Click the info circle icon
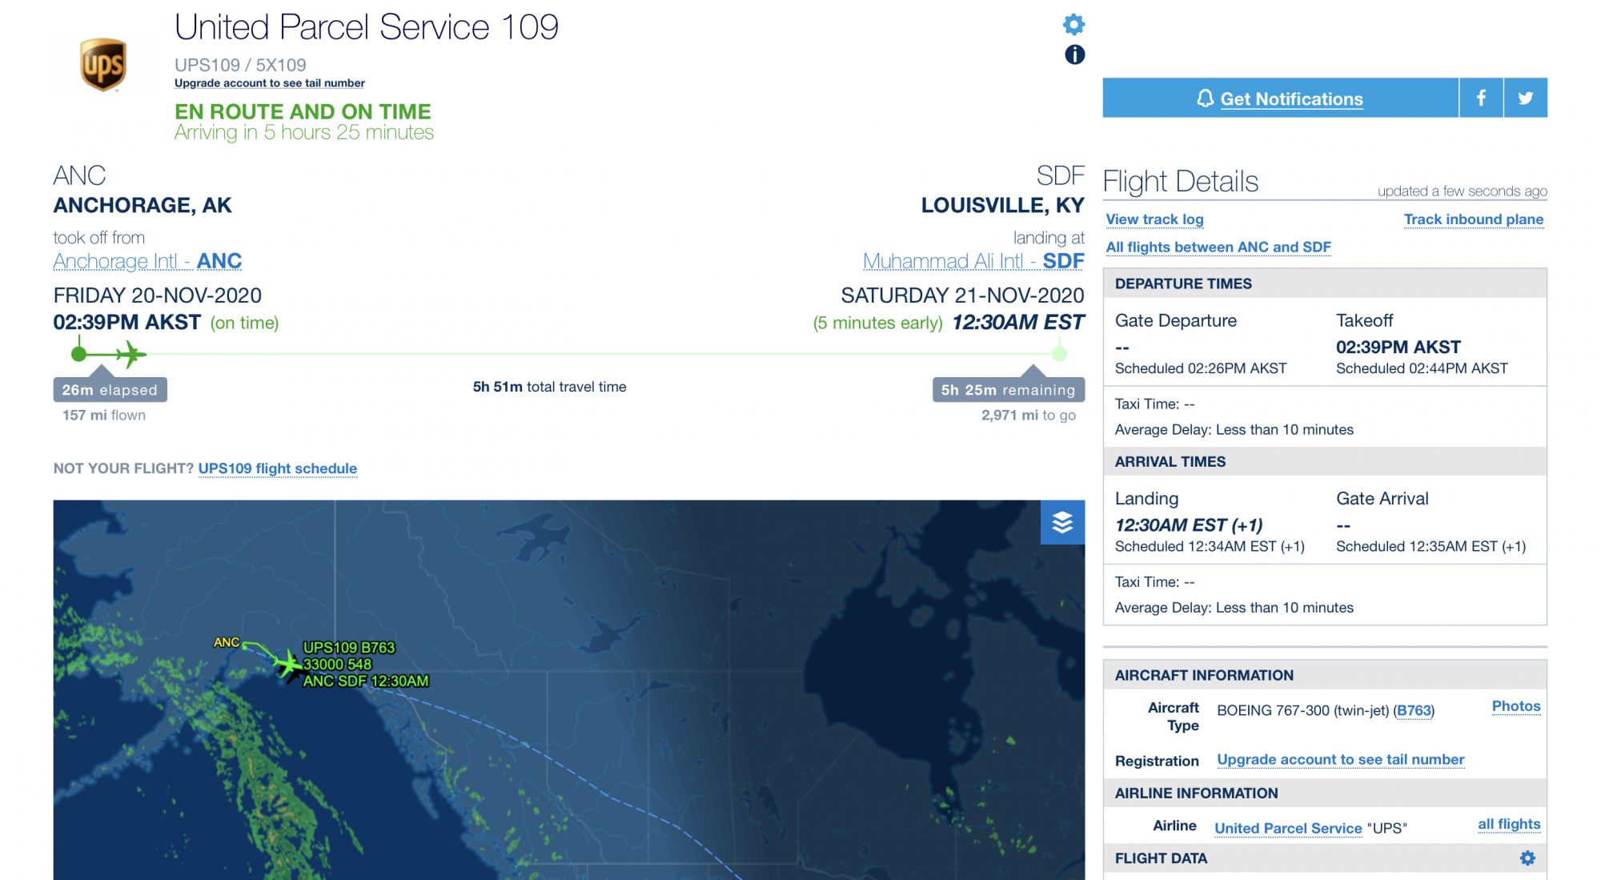The height and width of the screenshot is (880, 1601). click(x=1074, y=54)
